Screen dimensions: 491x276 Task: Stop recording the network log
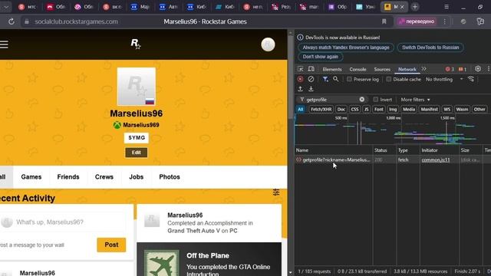click(x=300, y=79)
